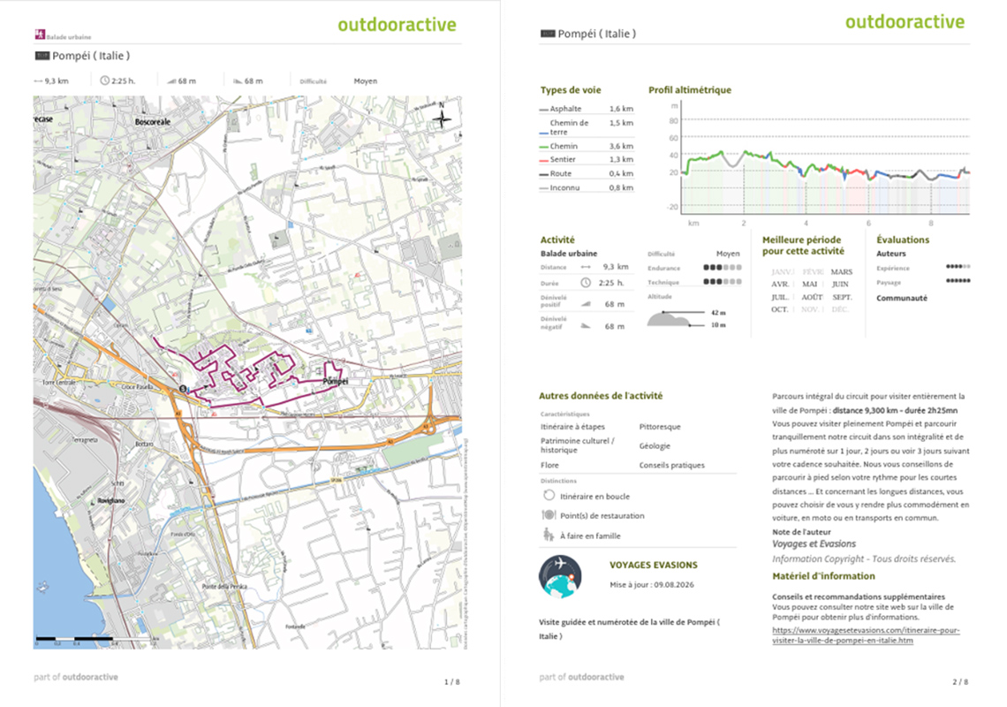Click the Durée clock icon in Activité section
The image size is (1007, 707).
coord(585,283)
